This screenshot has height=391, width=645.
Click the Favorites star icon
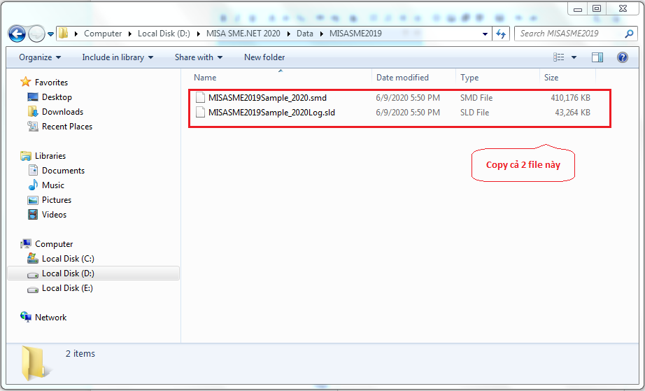click(x=25, y=82)
